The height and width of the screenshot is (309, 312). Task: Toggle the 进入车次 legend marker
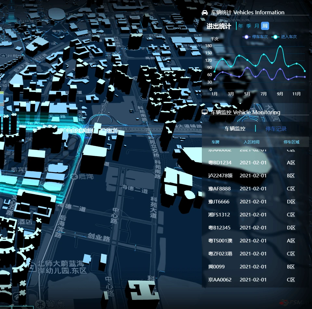275,37
